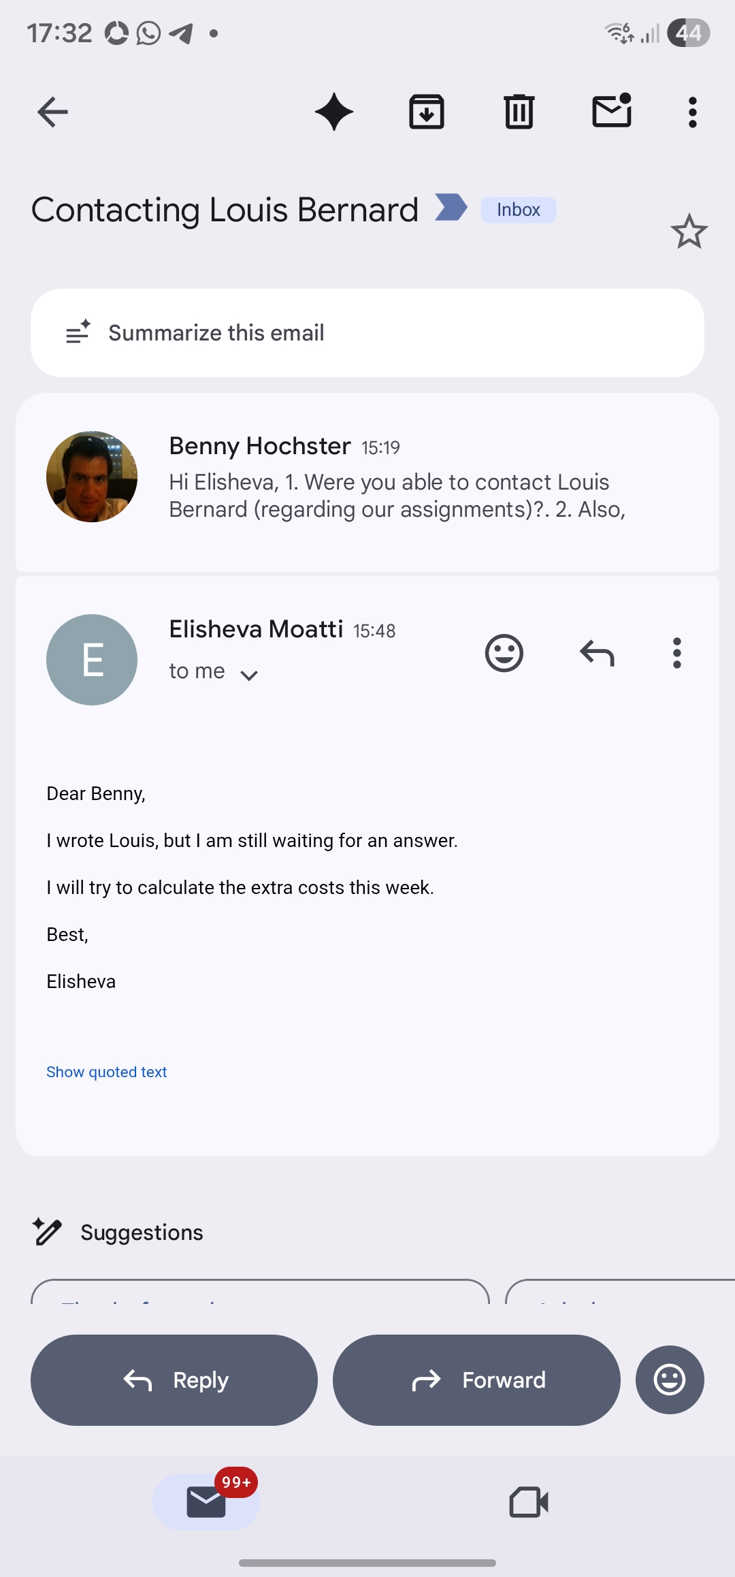Expand recipient details next to "to me"
The width and height of the screenshot is (735, 1577).
pyautogui.click(x=249, y=674)
